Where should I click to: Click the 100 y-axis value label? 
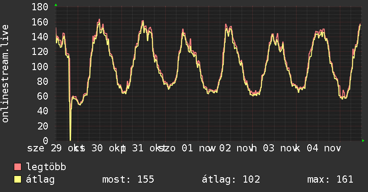[x=40, y=67]
